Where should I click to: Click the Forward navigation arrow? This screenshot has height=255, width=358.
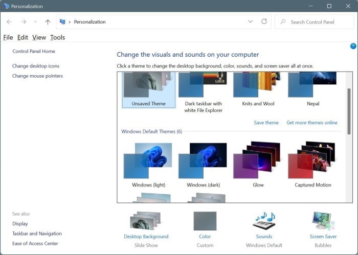(24, 22)
